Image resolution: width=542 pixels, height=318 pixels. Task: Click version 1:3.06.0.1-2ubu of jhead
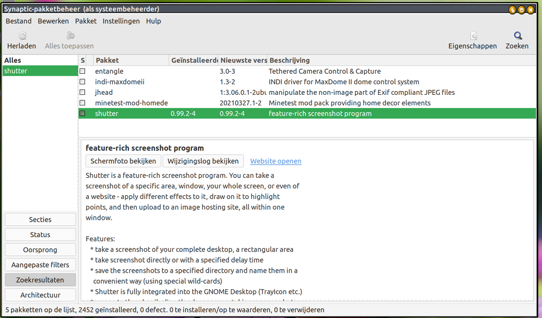[243, 92]
